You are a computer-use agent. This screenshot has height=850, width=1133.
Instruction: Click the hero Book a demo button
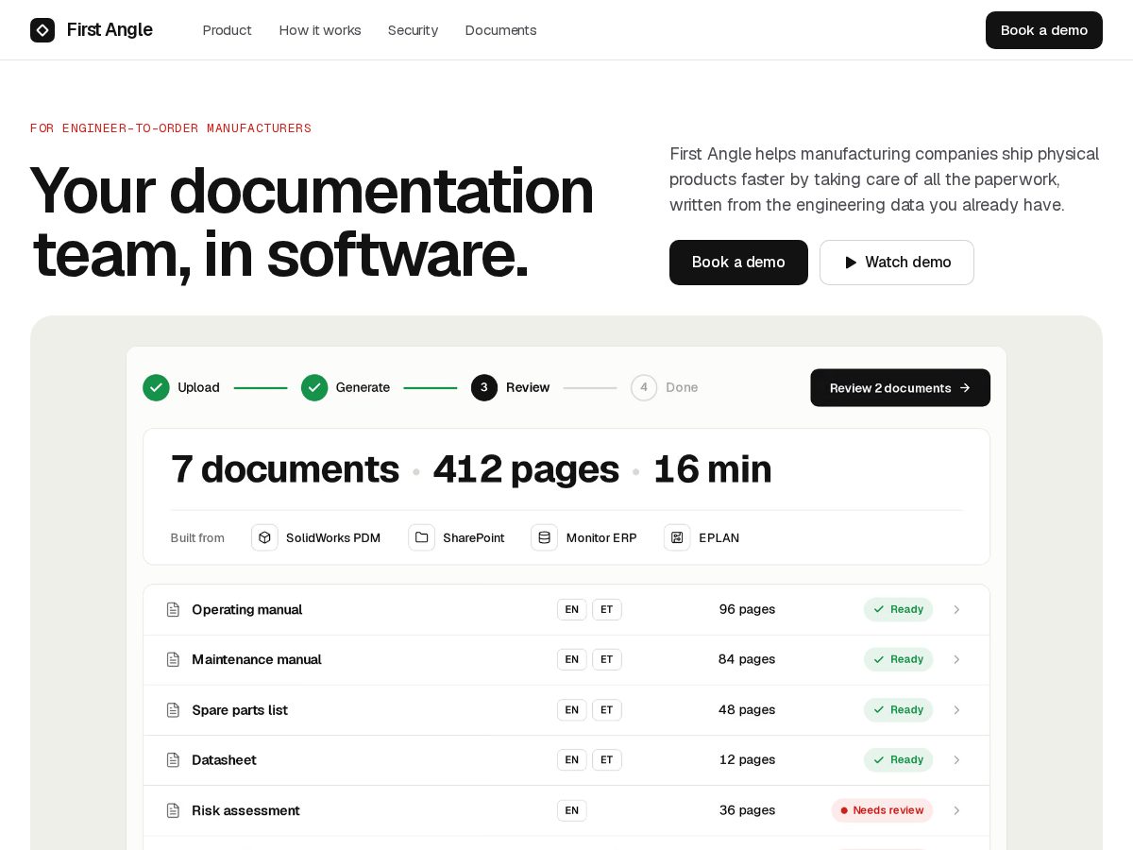point(738,263)
